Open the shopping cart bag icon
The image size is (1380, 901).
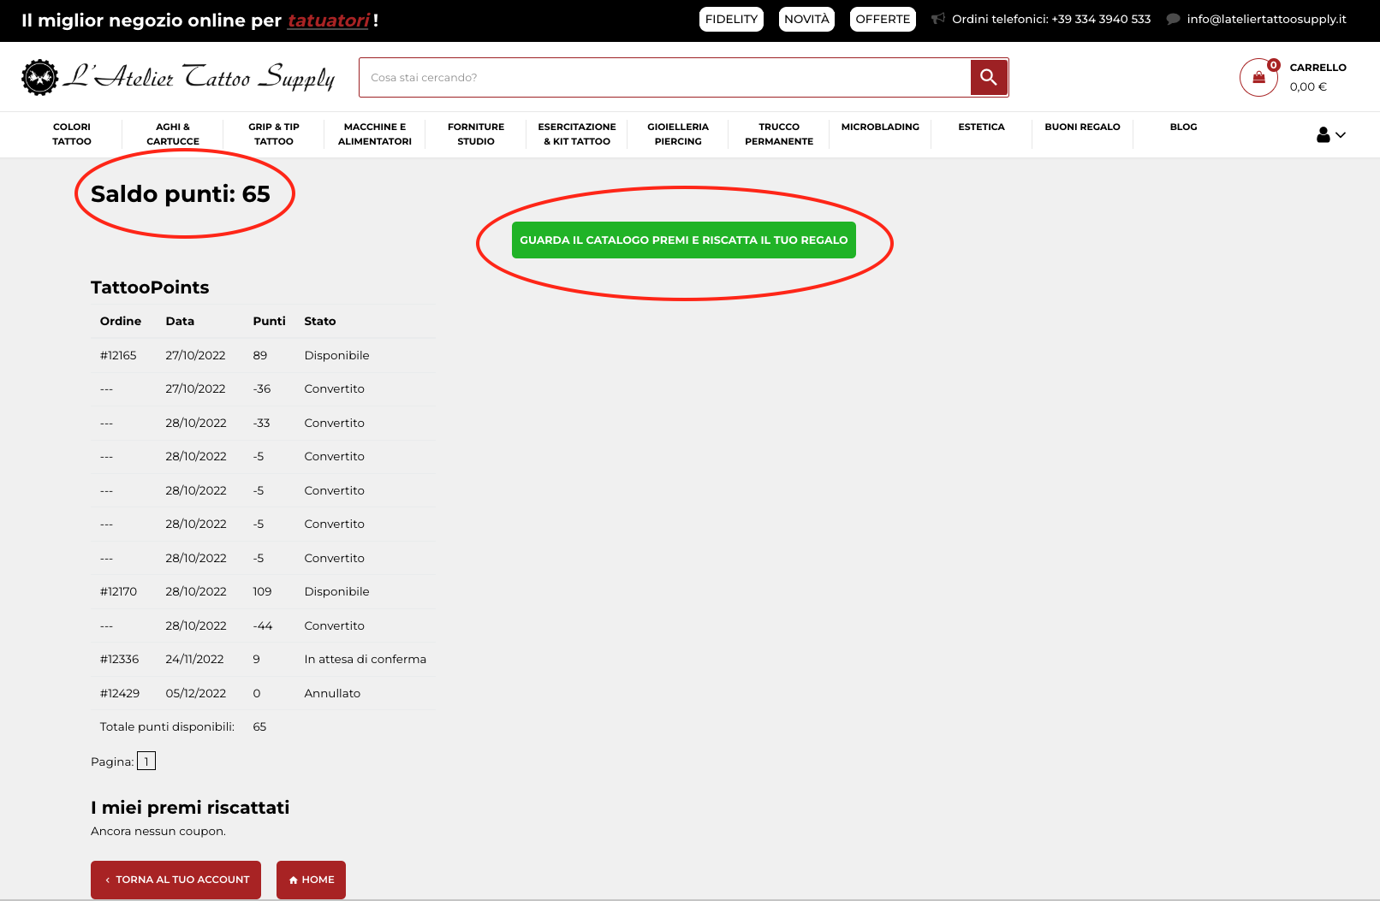click(x=1258, y=77)
